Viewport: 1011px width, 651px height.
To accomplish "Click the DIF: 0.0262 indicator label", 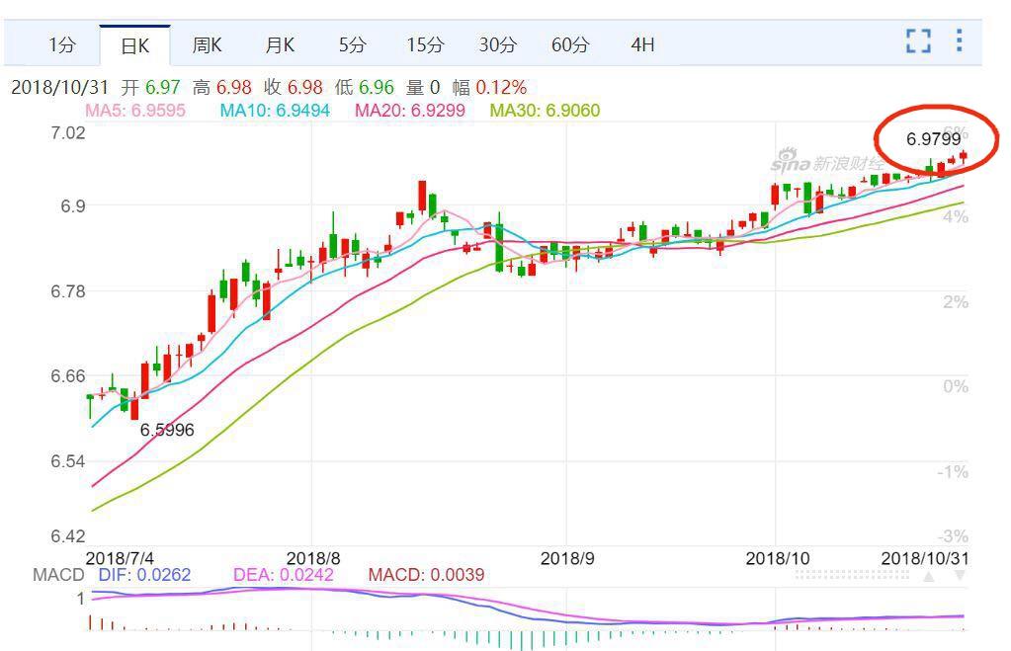I will pos(144,575).
